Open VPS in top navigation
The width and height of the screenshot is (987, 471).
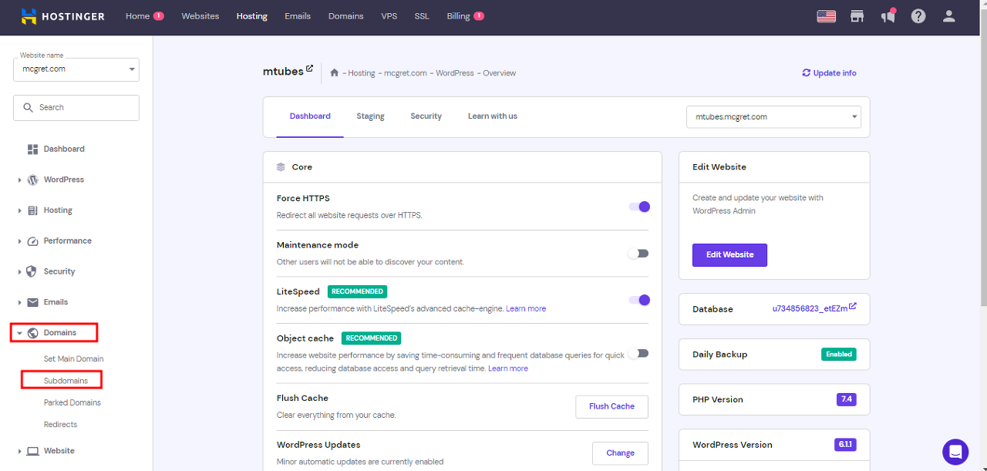(x=389, y=16)
